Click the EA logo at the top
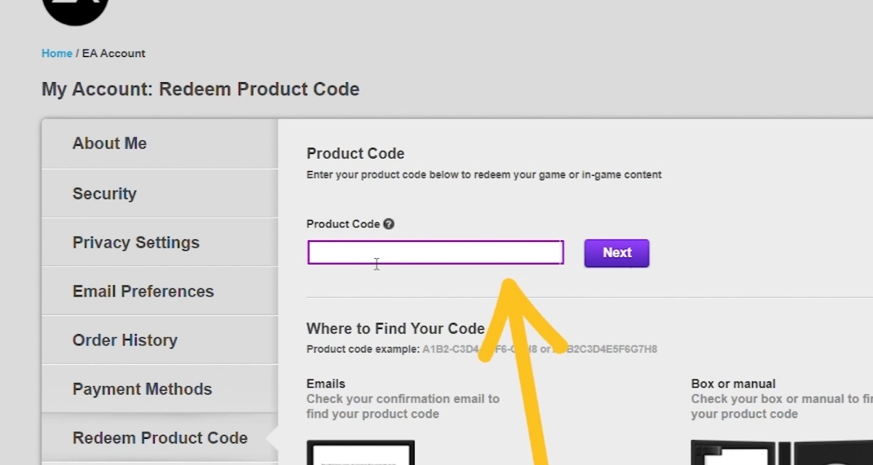The image size is (873, 465). tap(75, 10)
